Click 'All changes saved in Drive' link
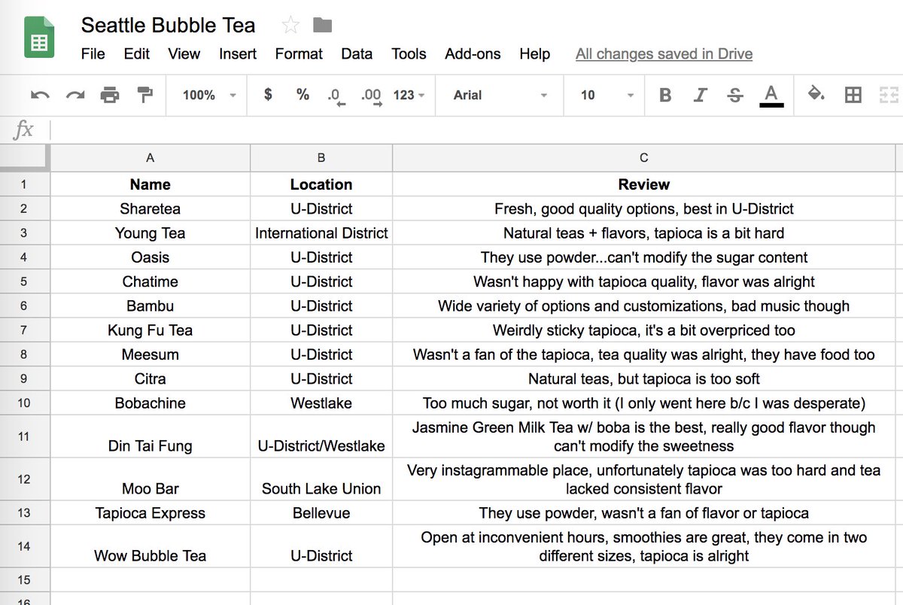 tap(664, 54)
